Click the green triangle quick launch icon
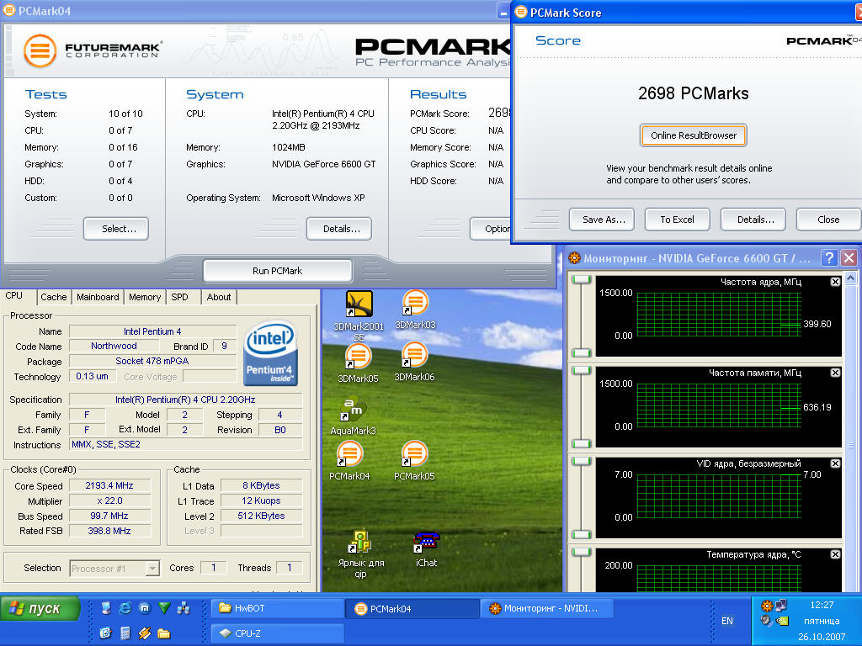 (164, 607)
